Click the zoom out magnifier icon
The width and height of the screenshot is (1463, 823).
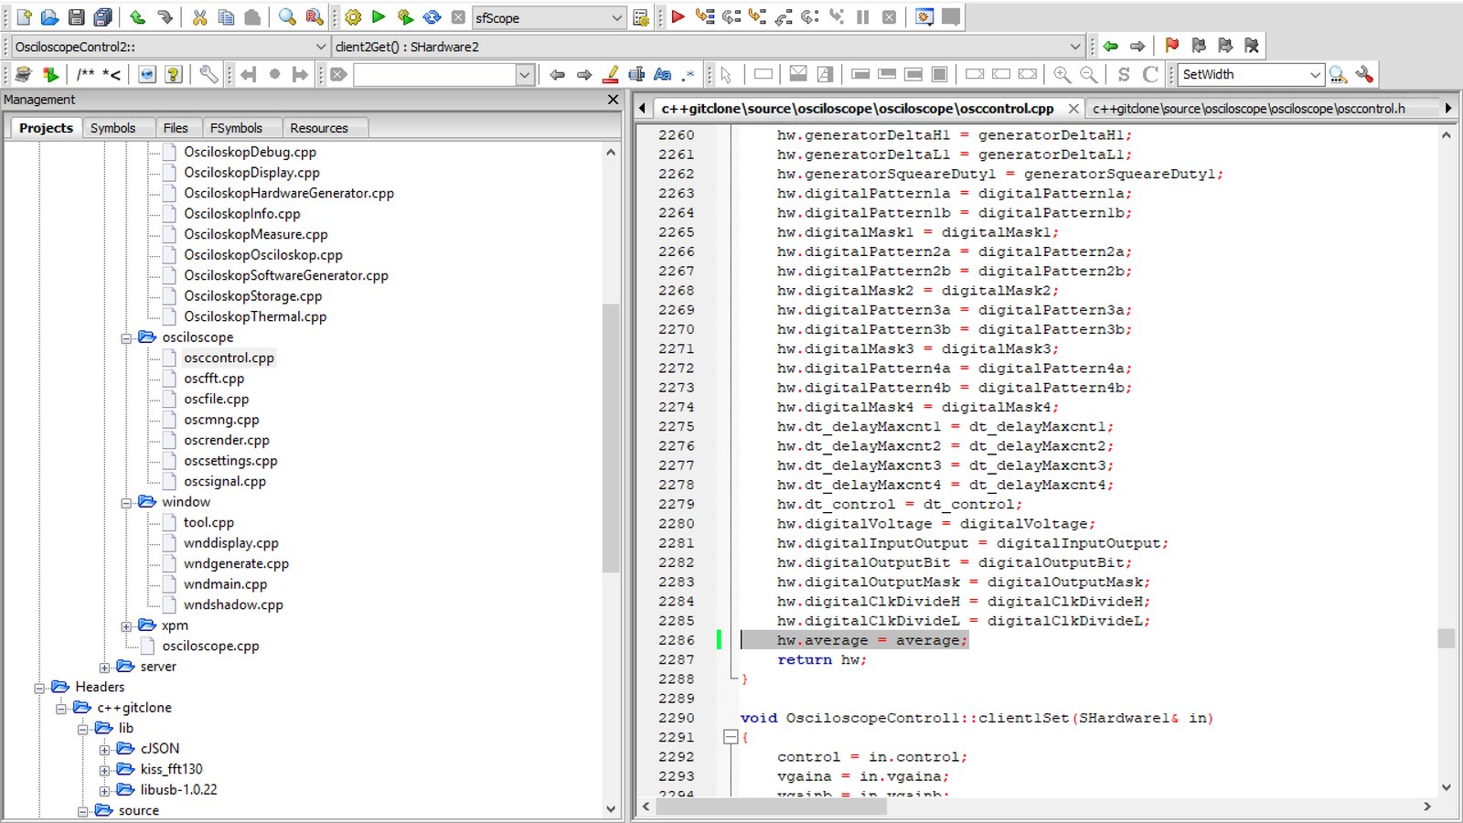[x=1088, y=74]
